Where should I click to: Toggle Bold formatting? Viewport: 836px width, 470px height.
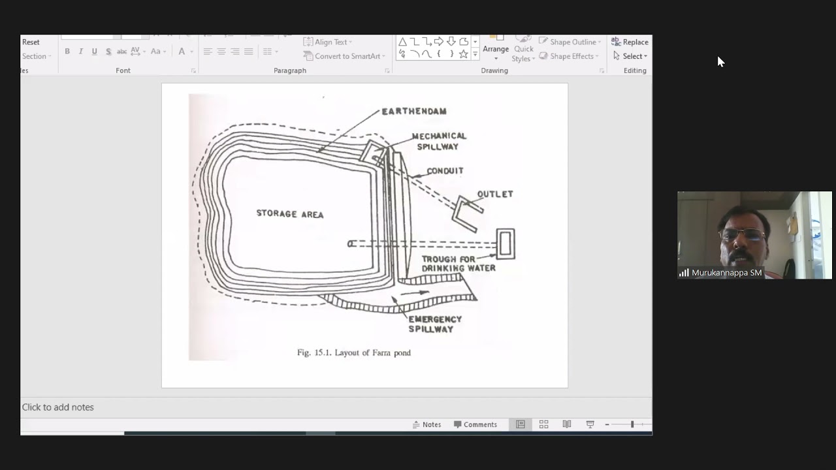tap(67, 52)
